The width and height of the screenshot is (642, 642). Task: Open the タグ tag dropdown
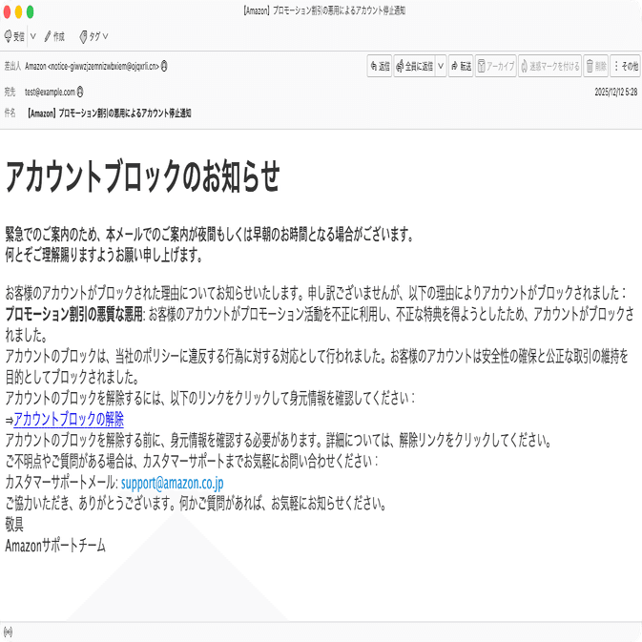(x=93, y=37)
